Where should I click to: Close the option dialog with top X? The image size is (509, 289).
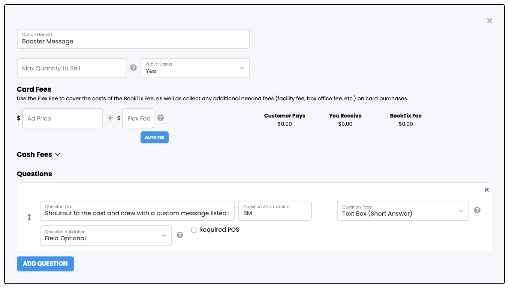(x=490, y=21)
